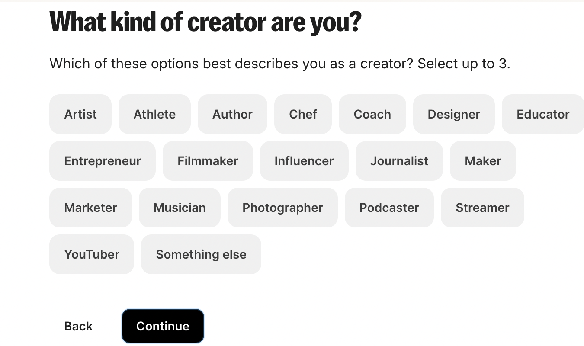Choose the Journalist chip
The image size is (584, 346).
[399, 161]
